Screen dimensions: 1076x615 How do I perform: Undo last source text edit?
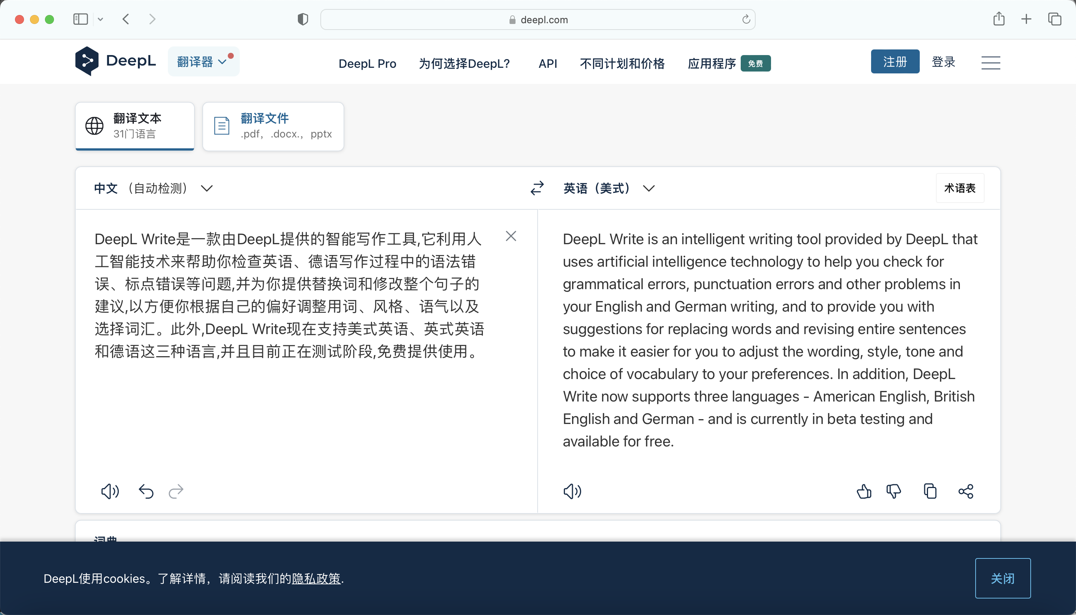(146, 491)
